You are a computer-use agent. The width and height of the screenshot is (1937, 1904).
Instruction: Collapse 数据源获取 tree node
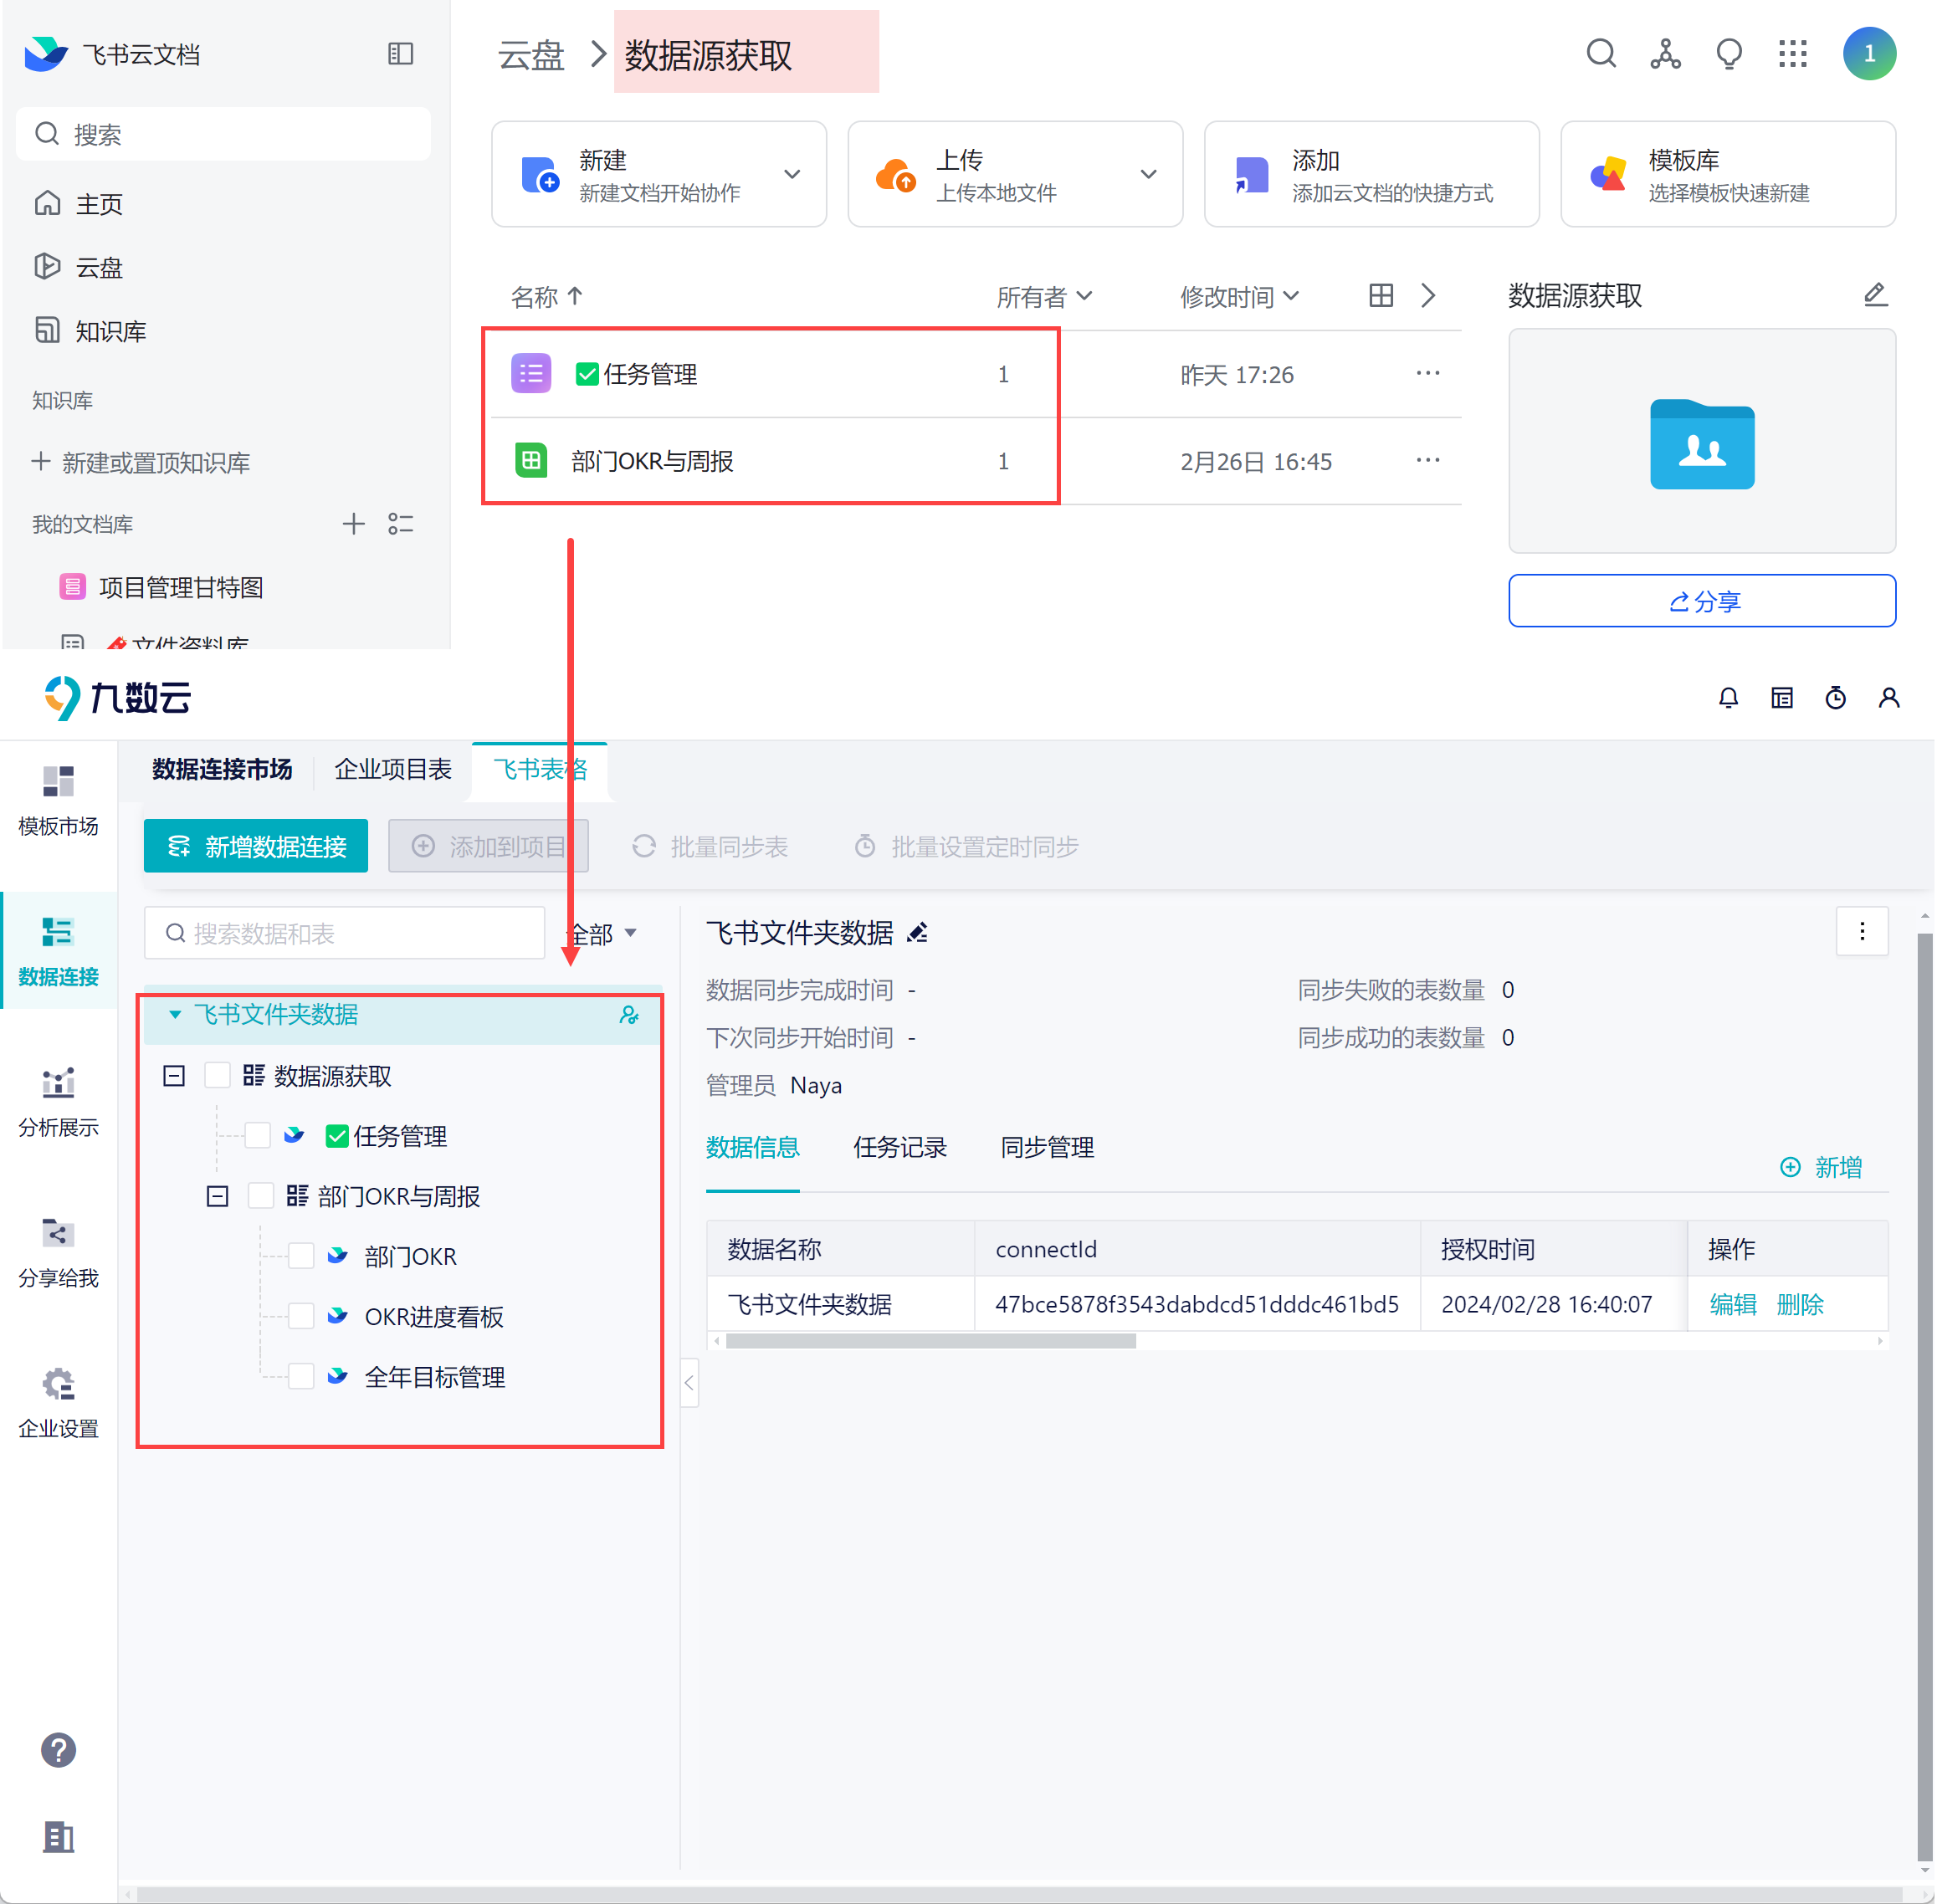coord(174,1076)
